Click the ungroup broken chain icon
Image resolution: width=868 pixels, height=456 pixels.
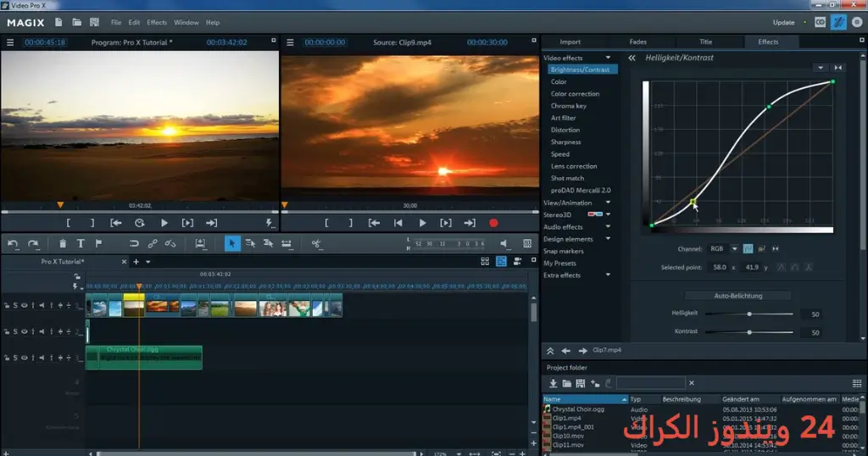(170, 243)
